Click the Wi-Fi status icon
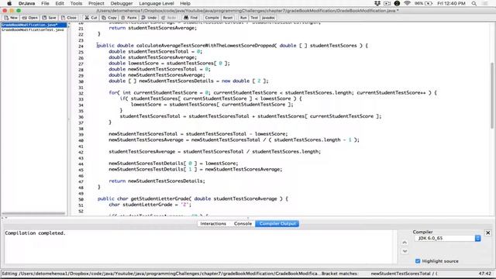Screen dimensions: 496x279 pyautogui.click(x=407, y=3)
